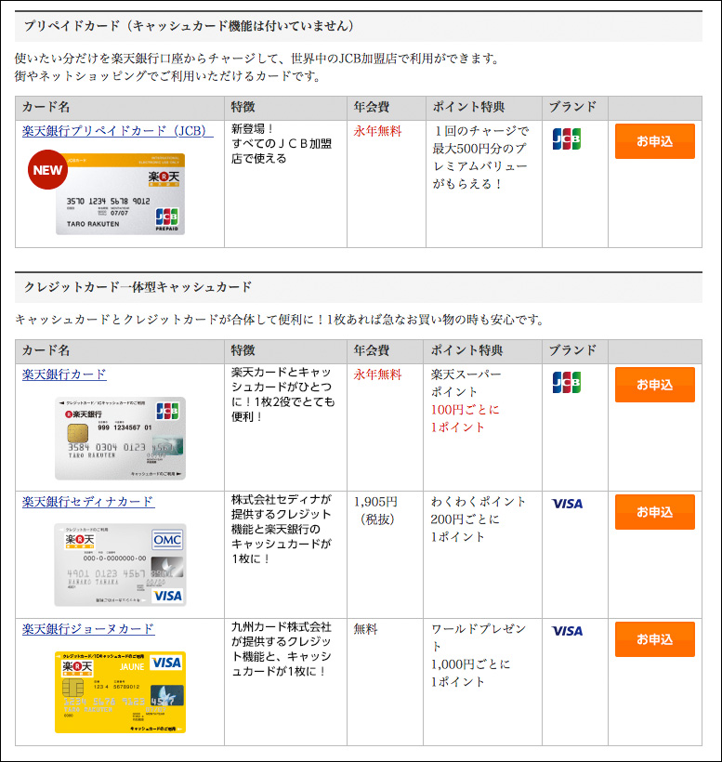722x762 pixels.
Task: Click the yellow JAUNE card image
Action: (121, 692)
